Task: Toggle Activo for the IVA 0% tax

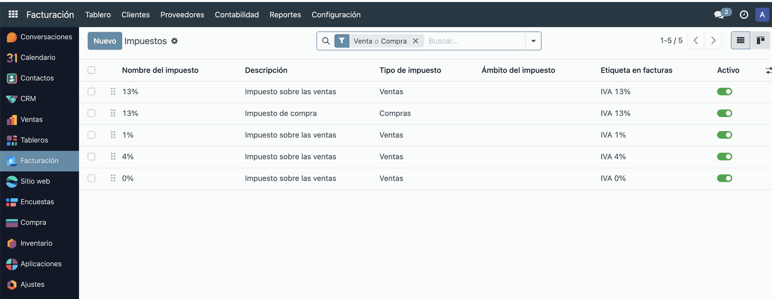Action: [725, 178]
